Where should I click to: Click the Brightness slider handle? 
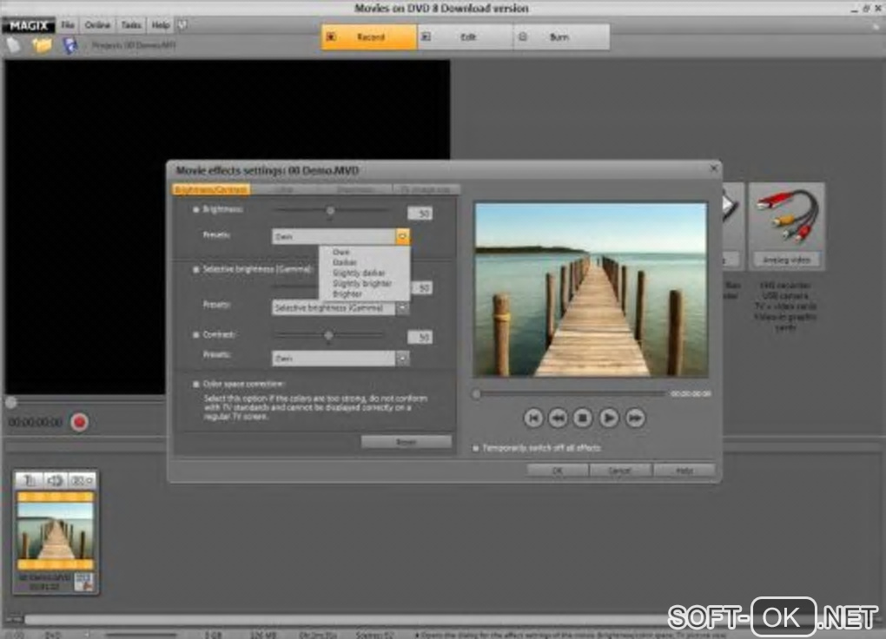pyautogui.click(x=330, y=211)
